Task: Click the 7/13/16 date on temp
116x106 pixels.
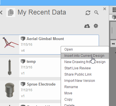Action: (27, 67)
